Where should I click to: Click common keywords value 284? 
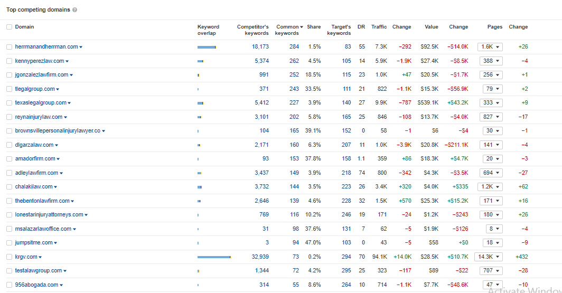[x=294, y=46]
